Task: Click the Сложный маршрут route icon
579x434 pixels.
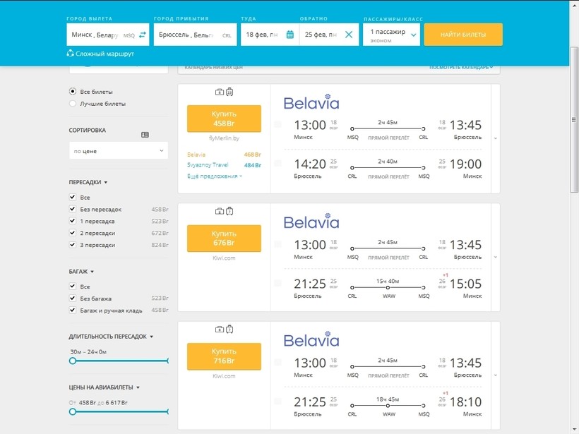Action: (70, 53)
